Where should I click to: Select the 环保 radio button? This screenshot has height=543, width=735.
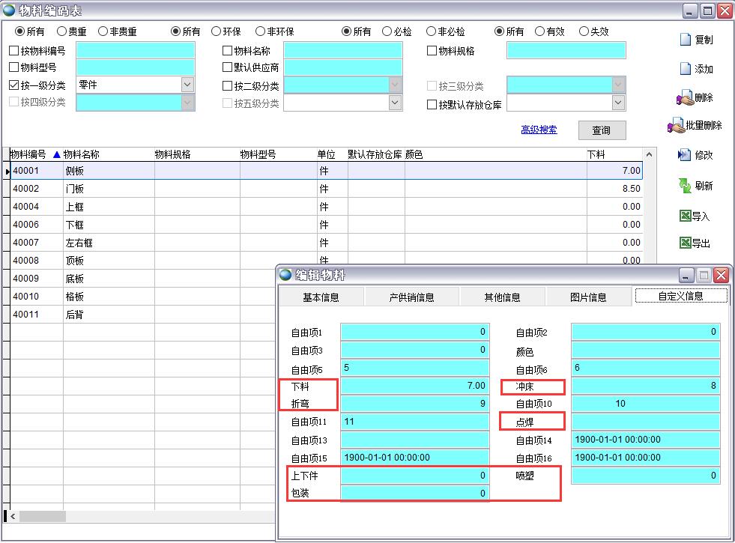217,31
